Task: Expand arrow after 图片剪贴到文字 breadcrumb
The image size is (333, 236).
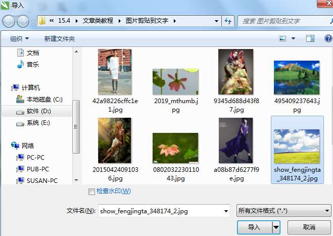Action: (174, 21)
